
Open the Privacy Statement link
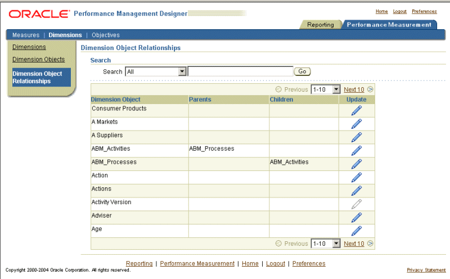(x=426, y=270)
